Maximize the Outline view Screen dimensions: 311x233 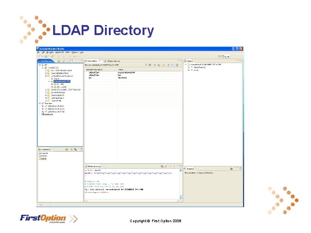tap(241, 60)
